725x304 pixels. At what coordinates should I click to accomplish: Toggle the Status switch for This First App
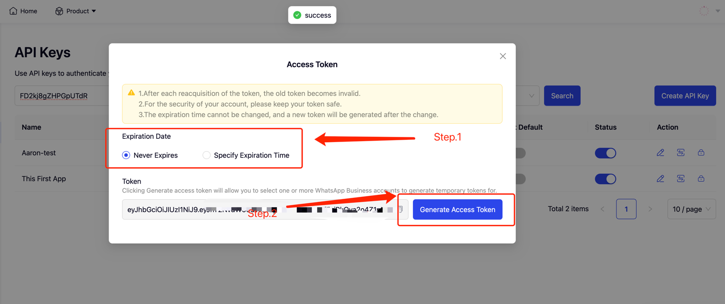pos(605,179)
